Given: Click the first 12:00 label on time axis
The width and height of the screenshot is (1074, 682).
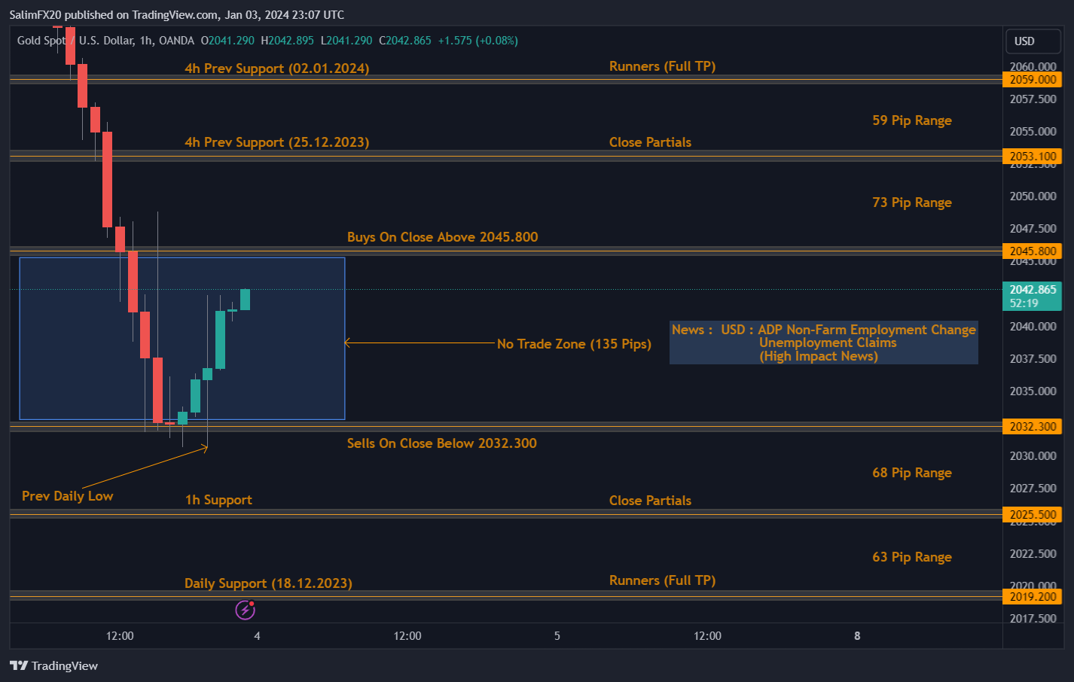Looking at the screenshot, I should tap(119, 635).
